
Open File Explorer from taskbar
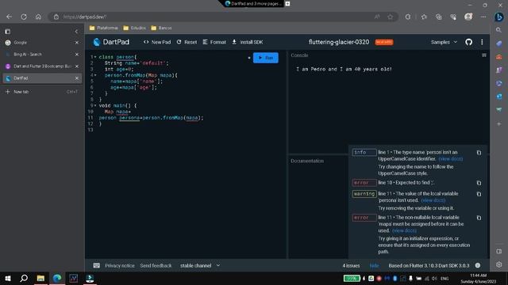(40, 278)
